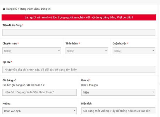Click the Đơn vị dropdown arrow
Screen dimensions: 160x117
[153, 92]
